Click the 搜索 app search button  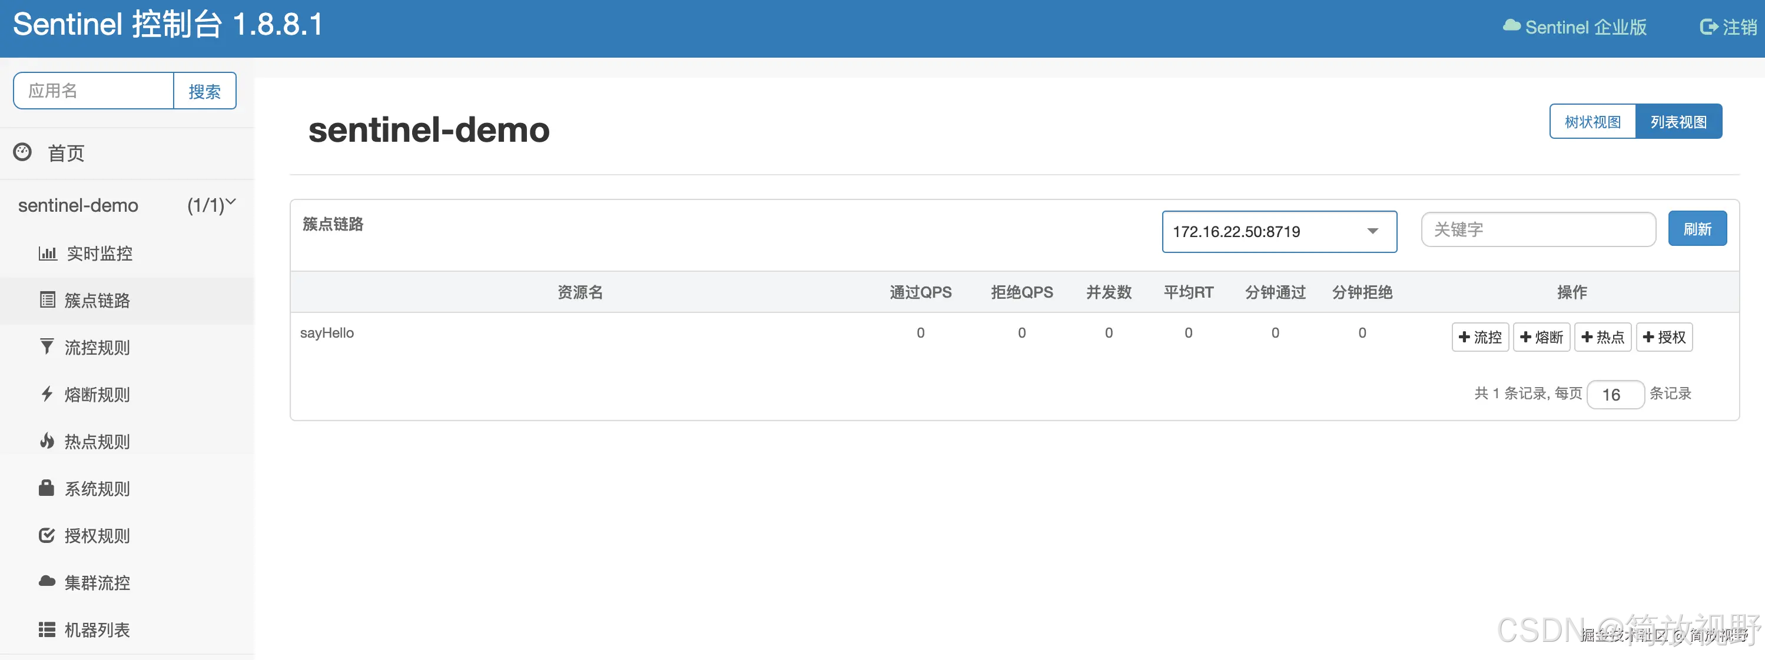tap(204, 91)
